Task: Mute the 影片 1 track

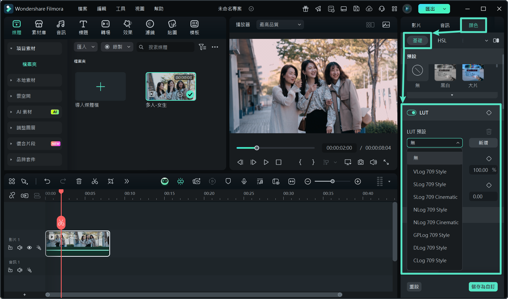Action: [20, 248]
